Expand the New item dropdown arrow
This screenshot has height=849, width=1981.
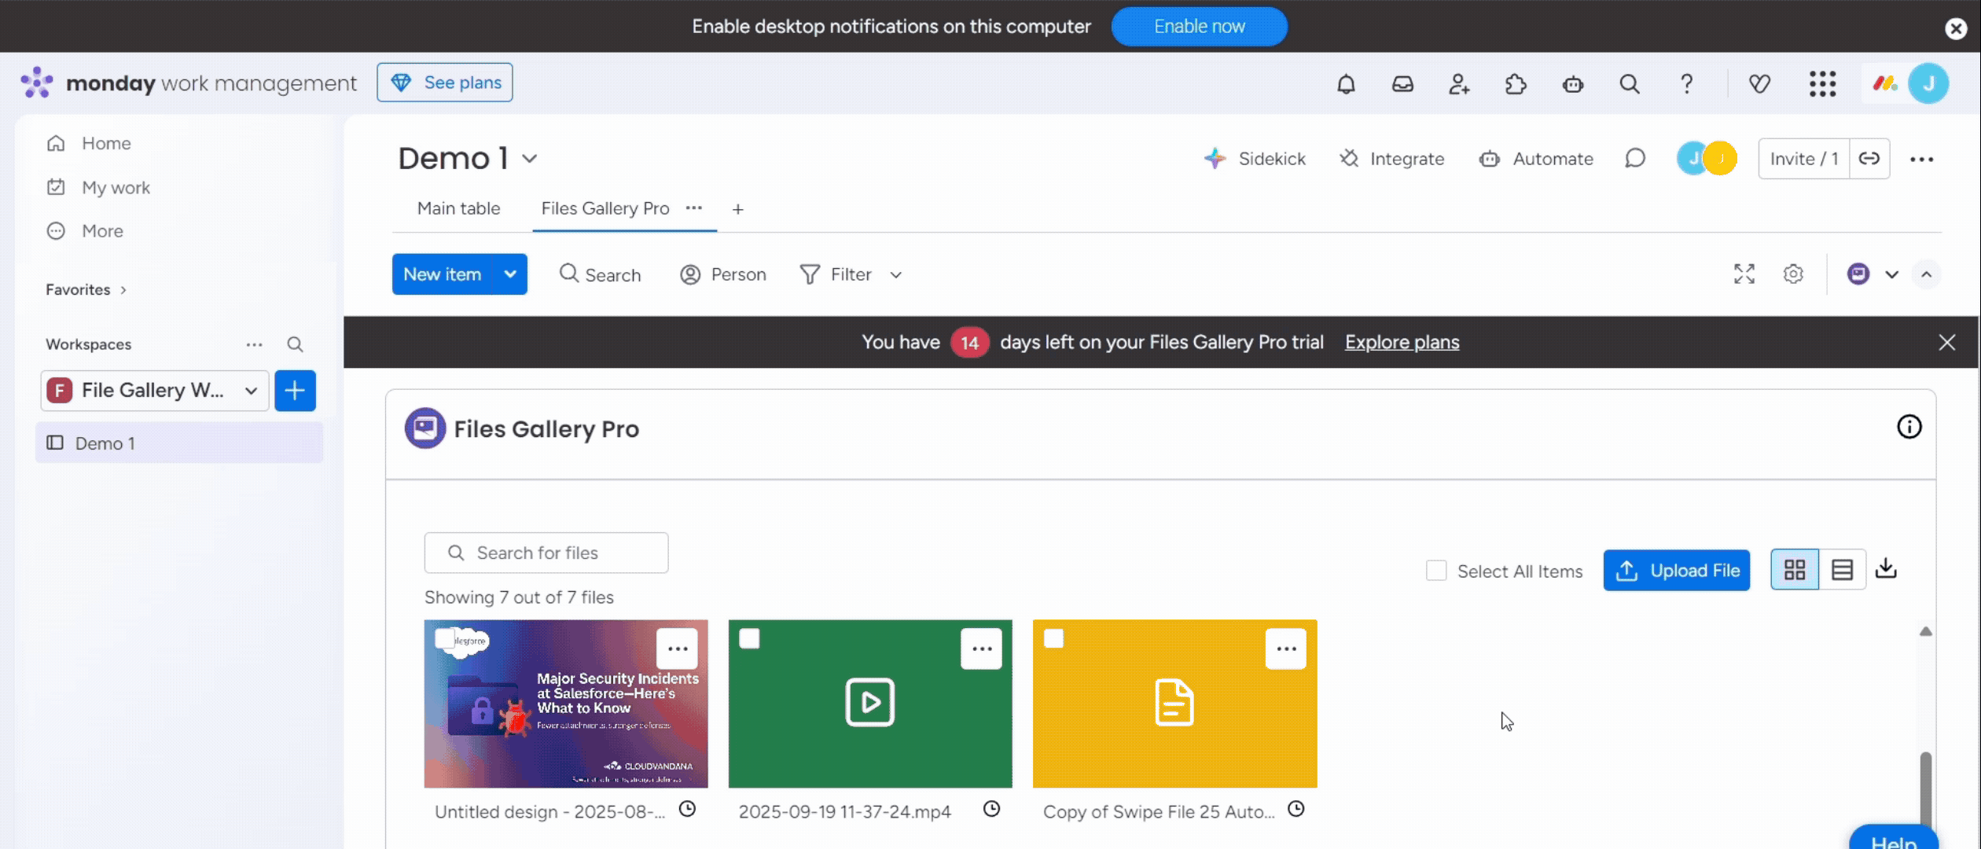coord(510,274)
